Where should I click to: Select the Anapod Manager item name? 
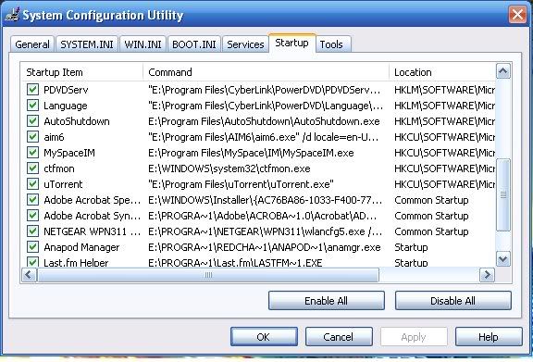point(81,247)
